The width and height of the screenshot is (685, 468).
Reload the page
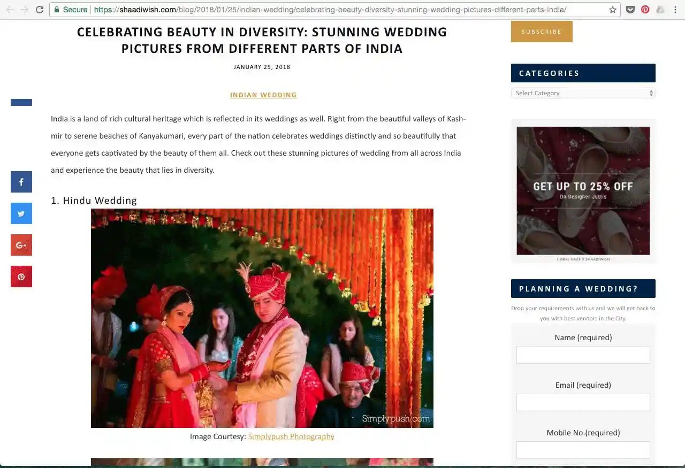pos(39,10)
